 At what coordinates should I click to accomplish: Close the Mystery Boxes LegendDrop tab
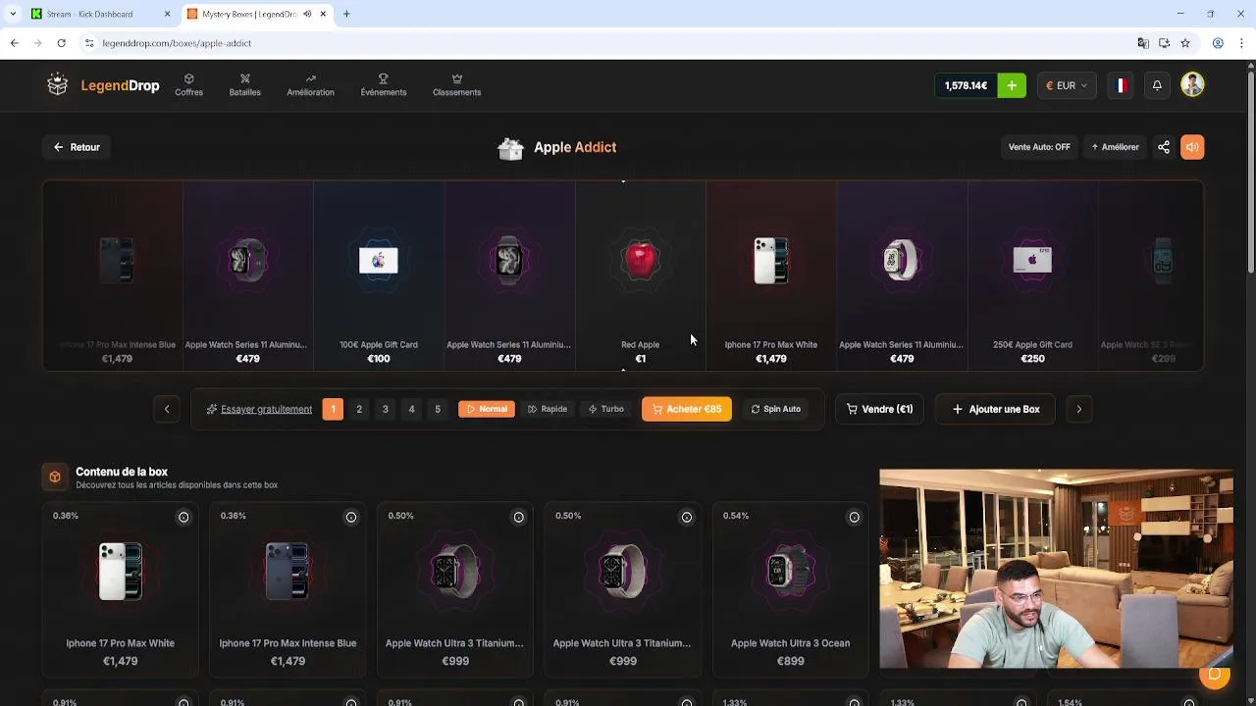point(323,14)
